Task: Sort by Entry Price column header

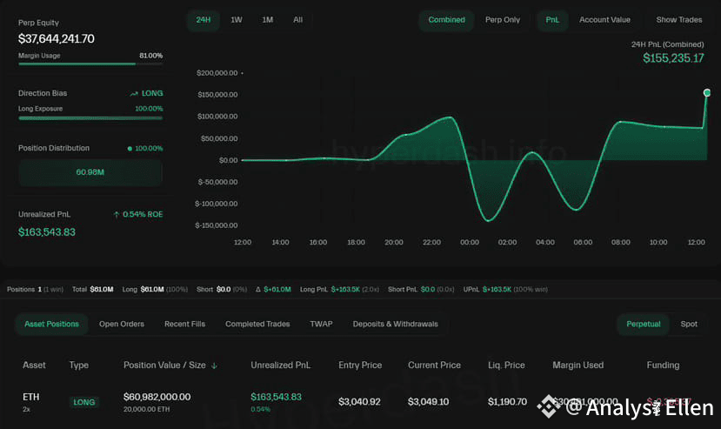Action: [360, 365]
